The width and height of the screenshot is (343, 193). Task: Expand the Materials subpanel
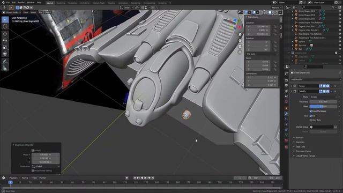300,142
